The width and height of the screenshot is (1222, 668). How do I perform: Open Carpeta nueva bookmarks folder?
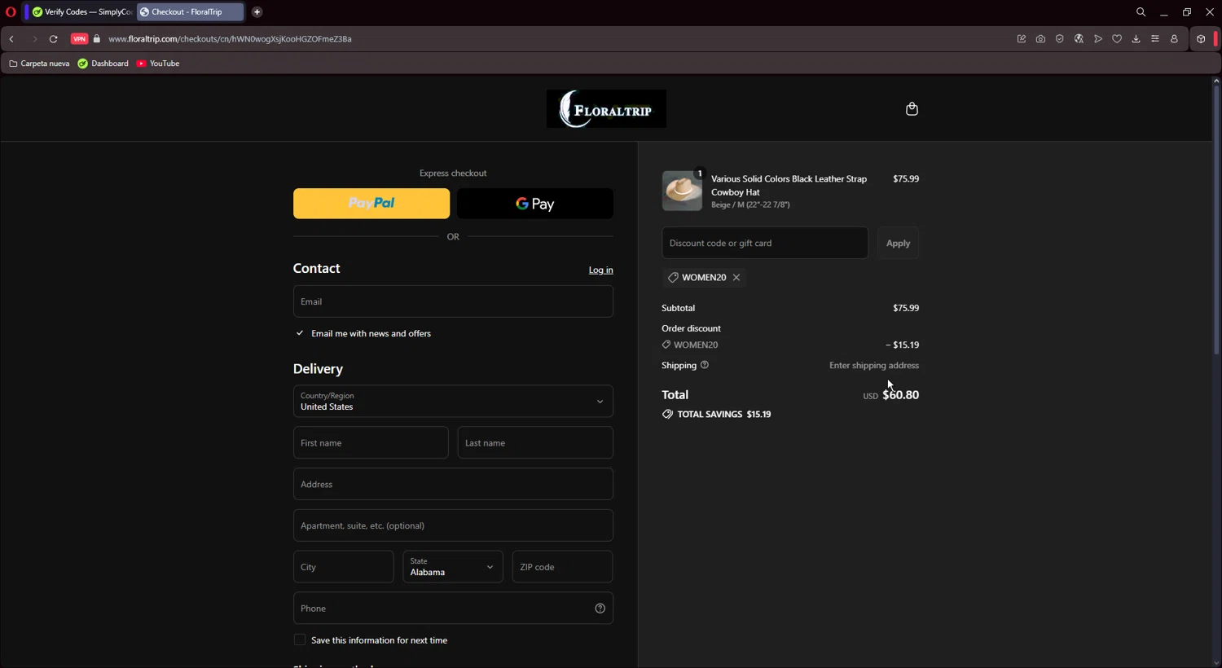(39, 64)
